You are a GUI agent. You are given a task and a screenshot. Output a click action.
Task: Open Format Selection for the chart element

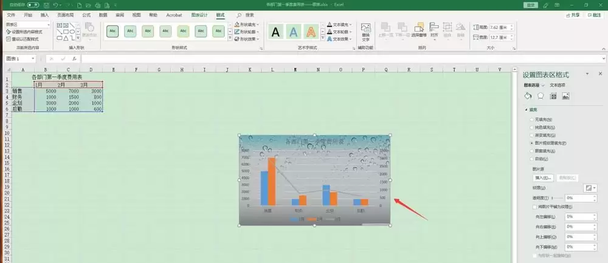tap(24, 32)
